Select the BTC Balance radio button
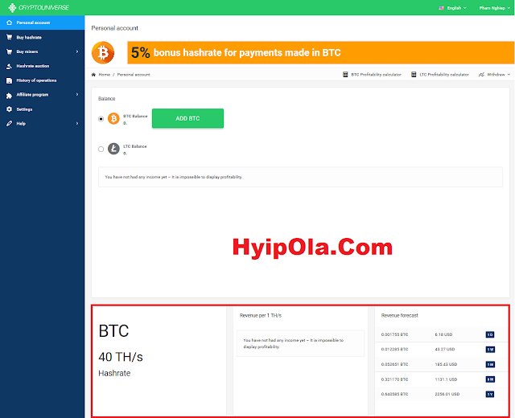515x418 pixels. [101, 119]
